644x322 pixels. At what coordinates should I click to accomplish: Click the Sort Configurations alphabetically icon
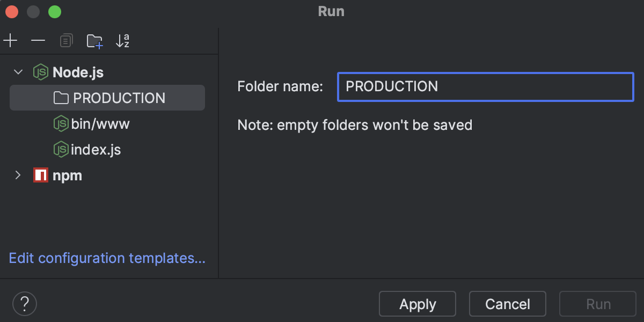coord(122,41)
